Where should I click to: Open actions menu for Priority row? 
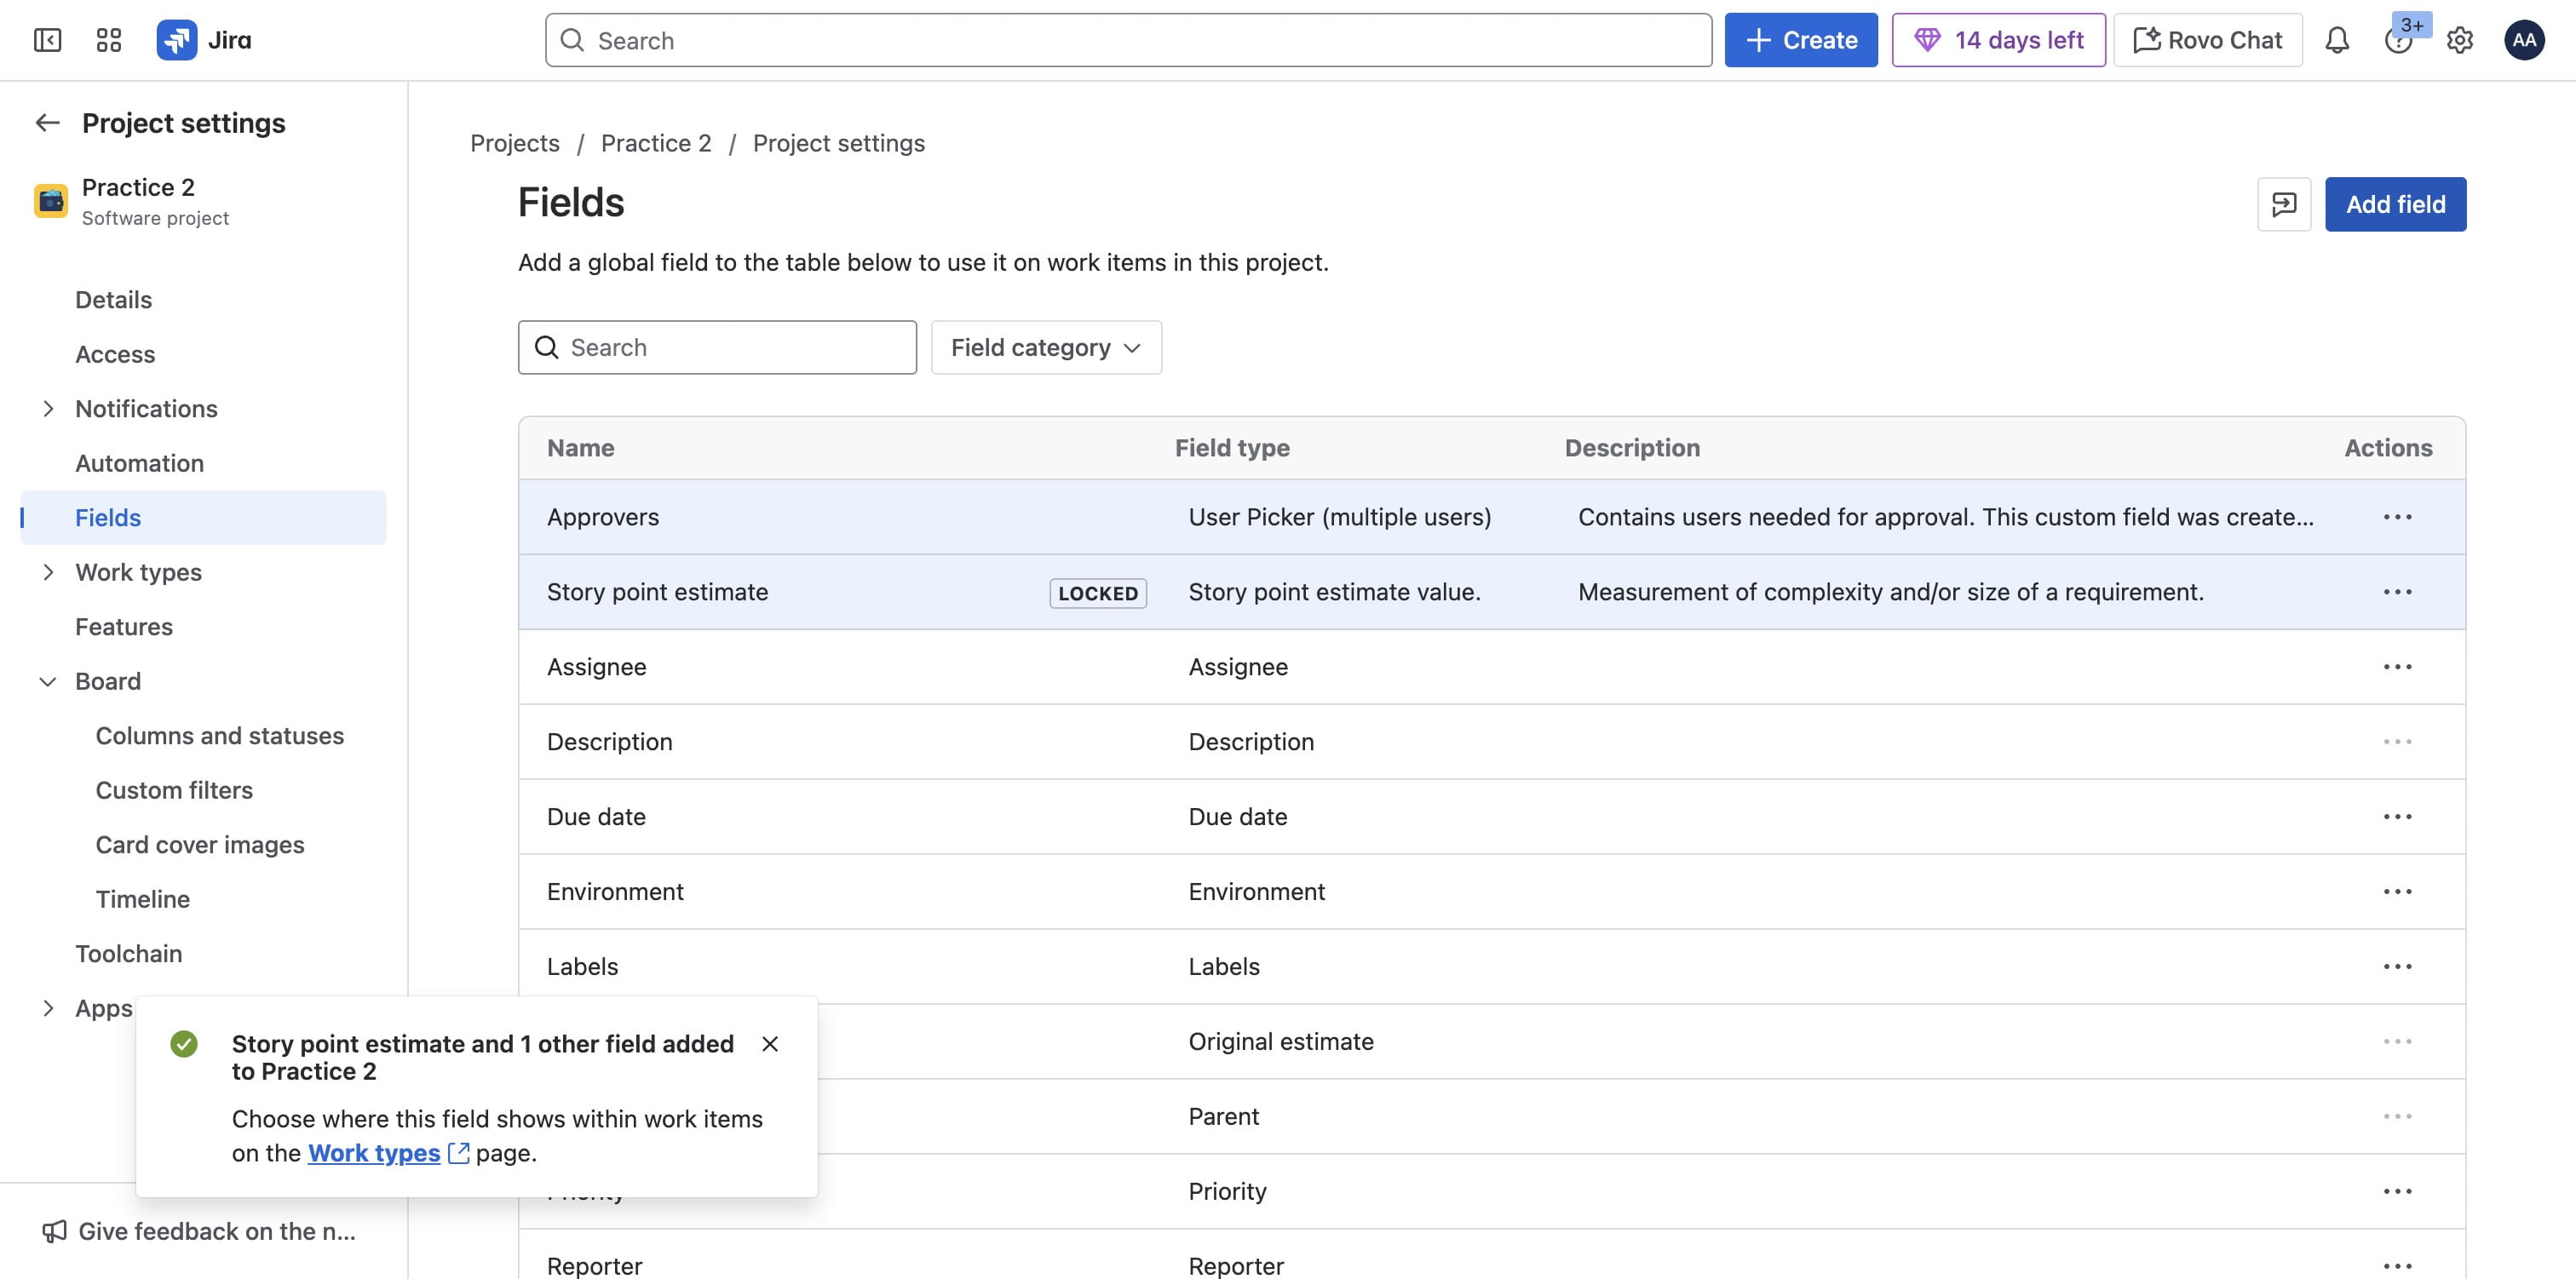coord(2397,1191)
